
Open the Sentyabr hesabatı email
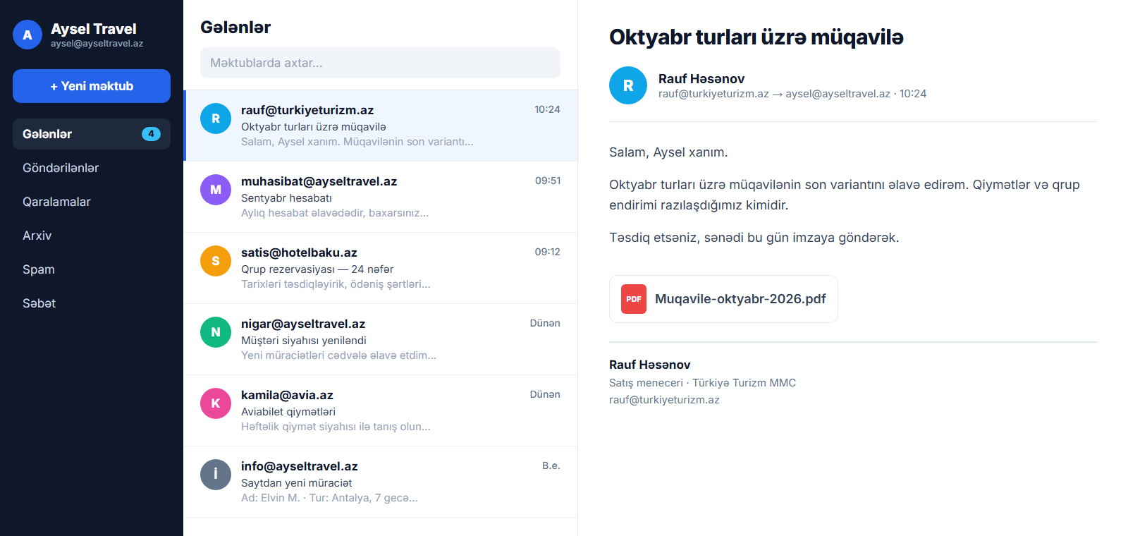click(381, 197)
